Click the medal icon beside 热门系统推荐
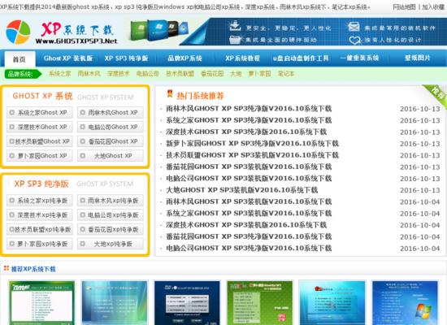Viewport: 447px width, 325px height. coord(170,93)
